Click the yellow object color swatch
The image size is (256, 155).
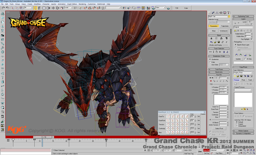[229, 16]
